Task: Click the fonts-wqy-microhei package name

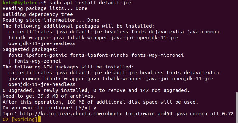Action: point(158,55)
